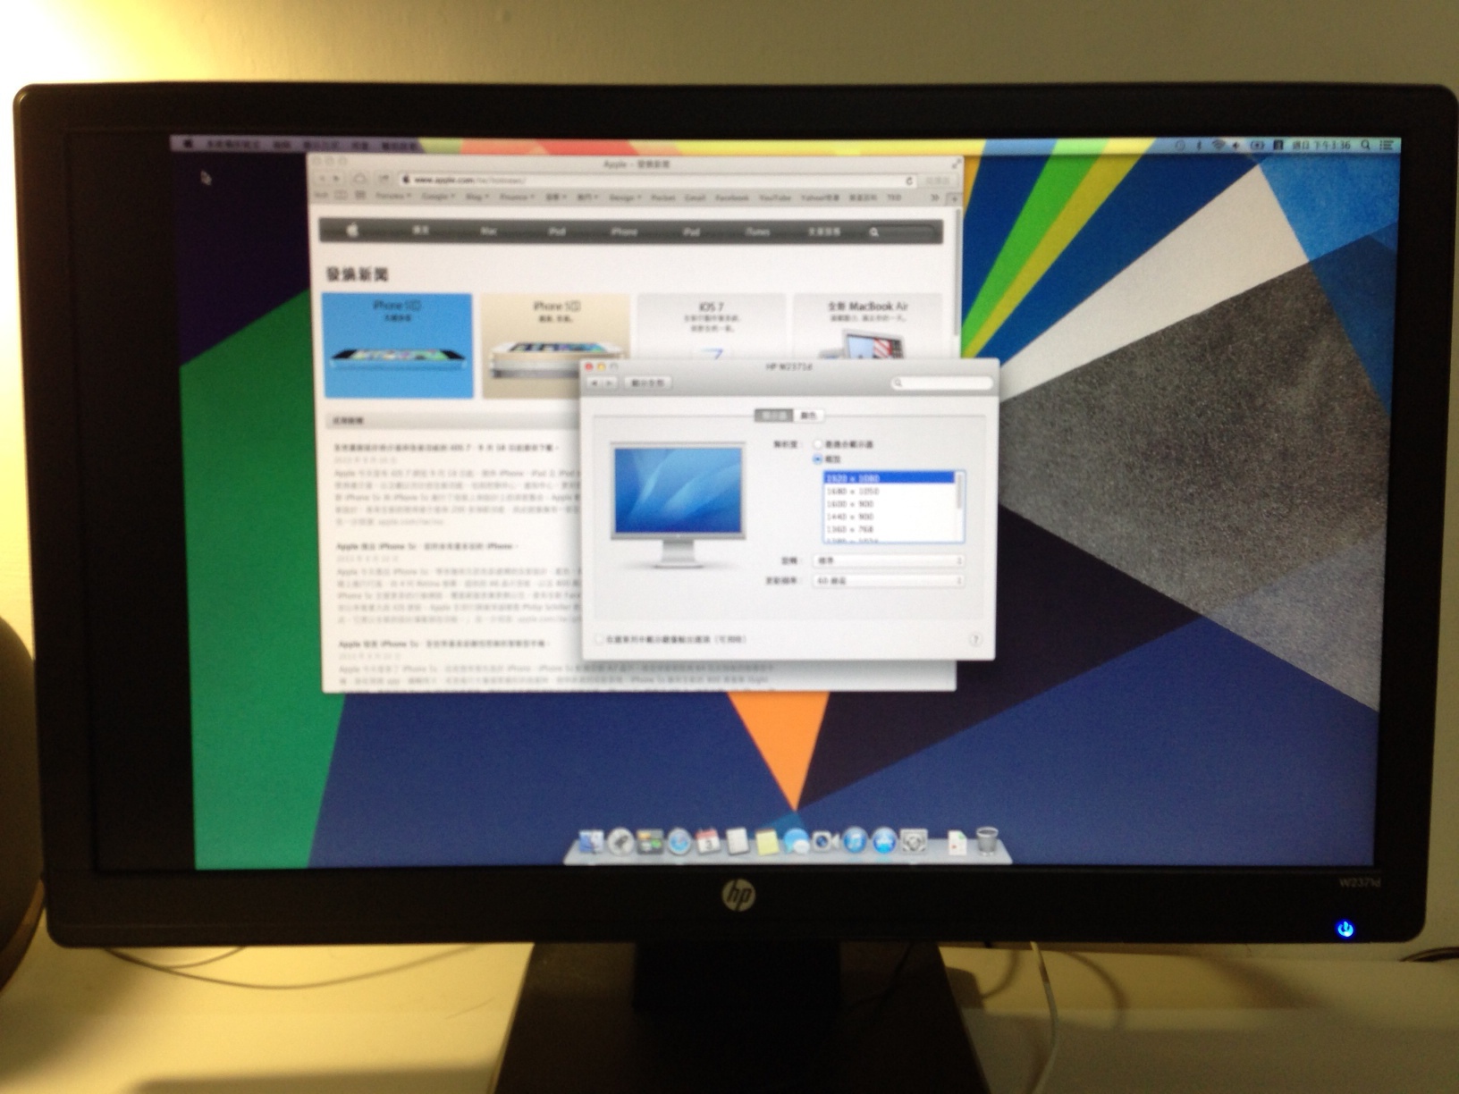Screen dimensions: 1459x1094
Task: Open the Trash in the Dock
Action: pos(987,840)
